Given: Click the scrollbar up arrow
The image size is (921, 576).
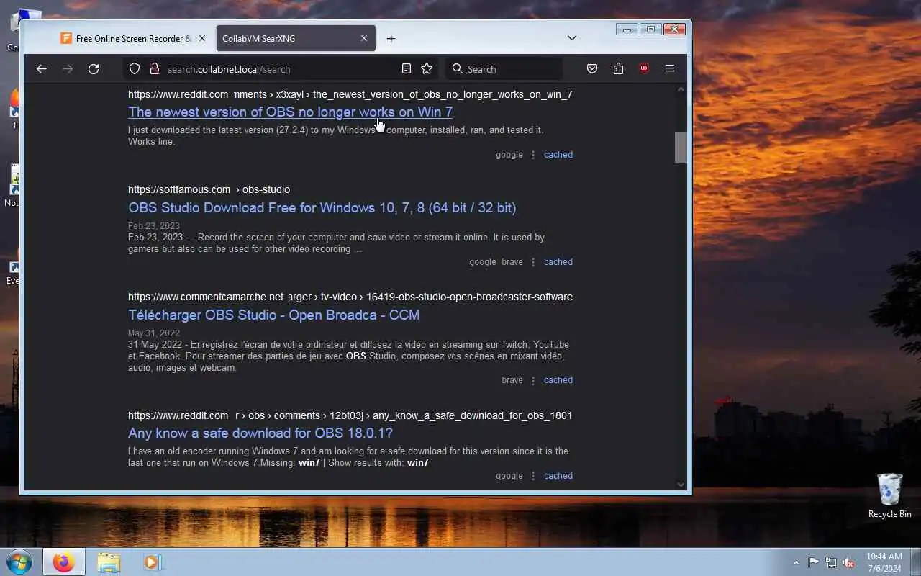Looking at the screenshot, I should tap(681, 89).
